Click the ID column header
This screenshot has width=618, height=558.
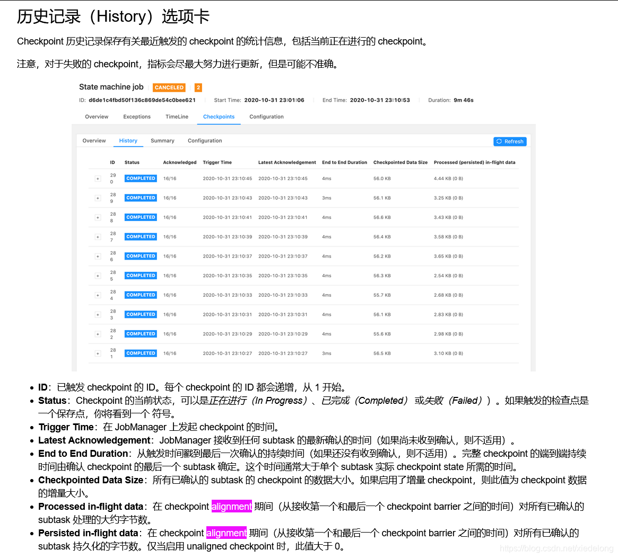click(112, 162)
